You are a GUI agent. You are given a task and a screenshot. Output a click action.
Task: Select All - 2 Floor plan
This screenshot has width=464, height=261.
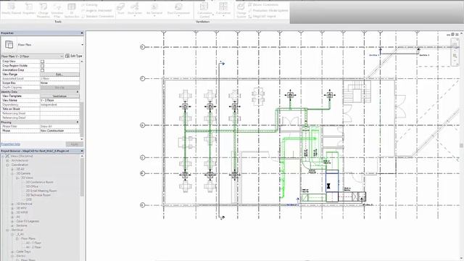[33, 247]
